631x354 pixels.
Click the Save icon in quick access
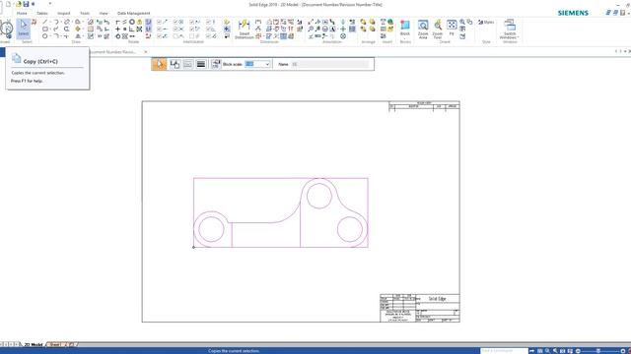tap(26, 4)
